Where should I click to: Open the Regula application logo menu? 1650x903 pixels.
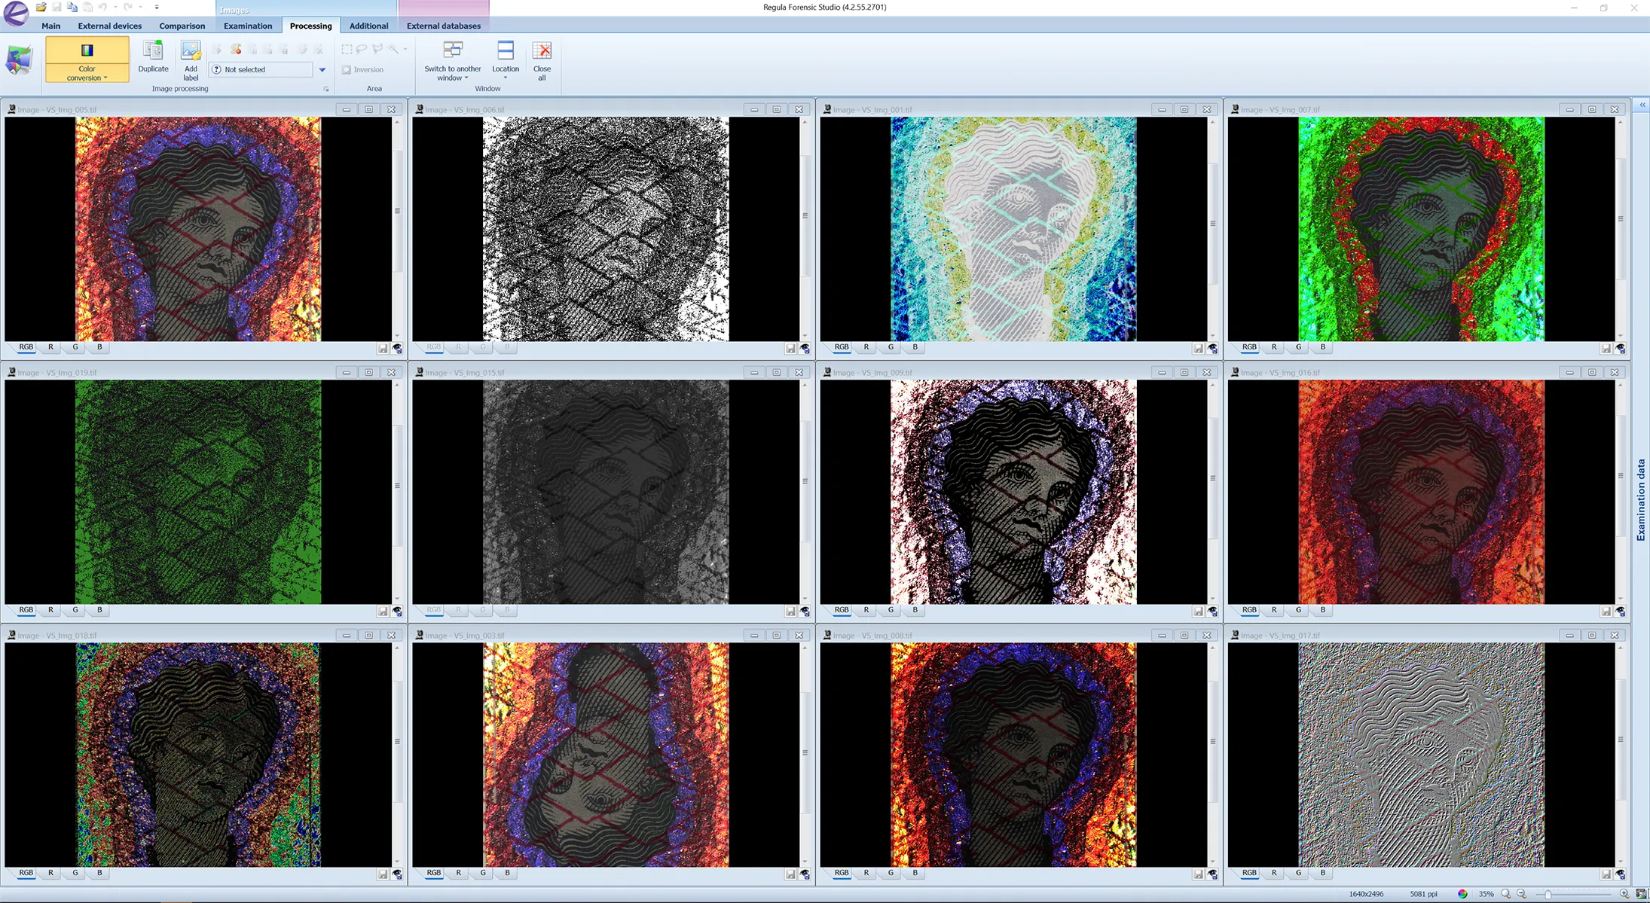pos(16,13)
